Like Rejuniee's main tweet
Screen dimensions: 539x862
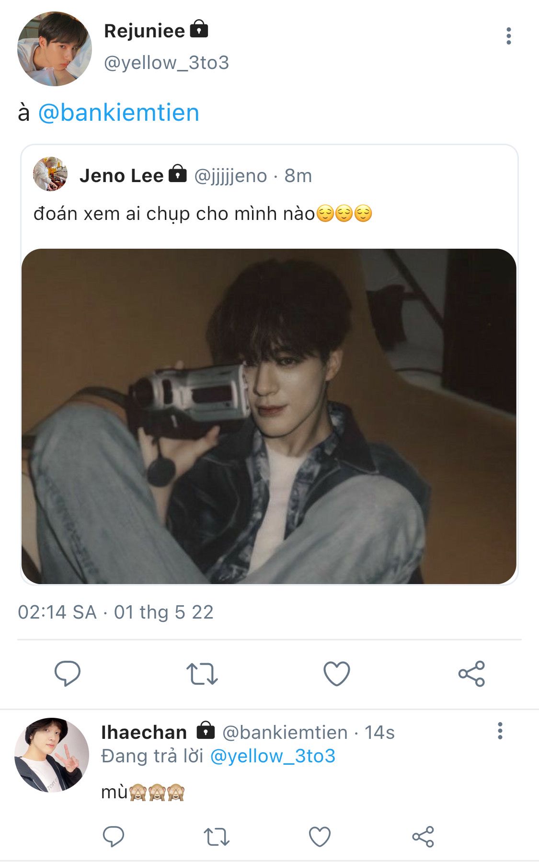click(337, 673)
